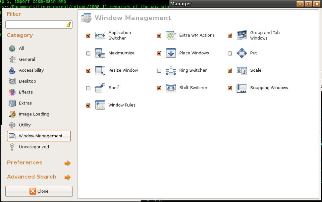Show All plugin categories
The height and width of the screenshot is (202, 322).
pyautogui.click(x=21, y=49)
